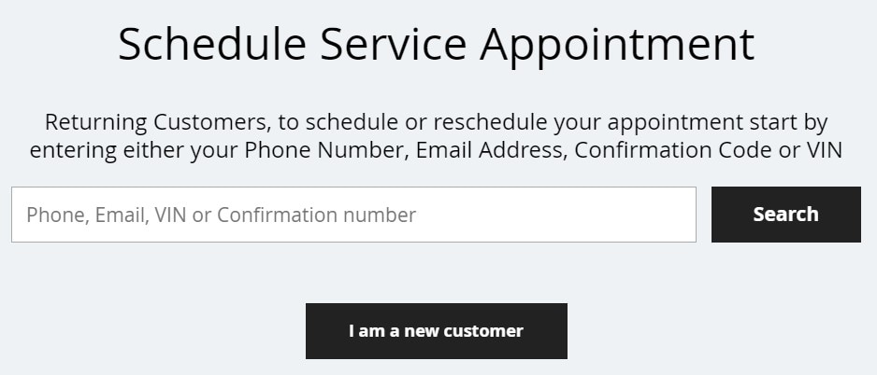This screenshot has height=375, width=877.
Task: Click the 'Service' word in the heading
Action: [x=394, y=44]
